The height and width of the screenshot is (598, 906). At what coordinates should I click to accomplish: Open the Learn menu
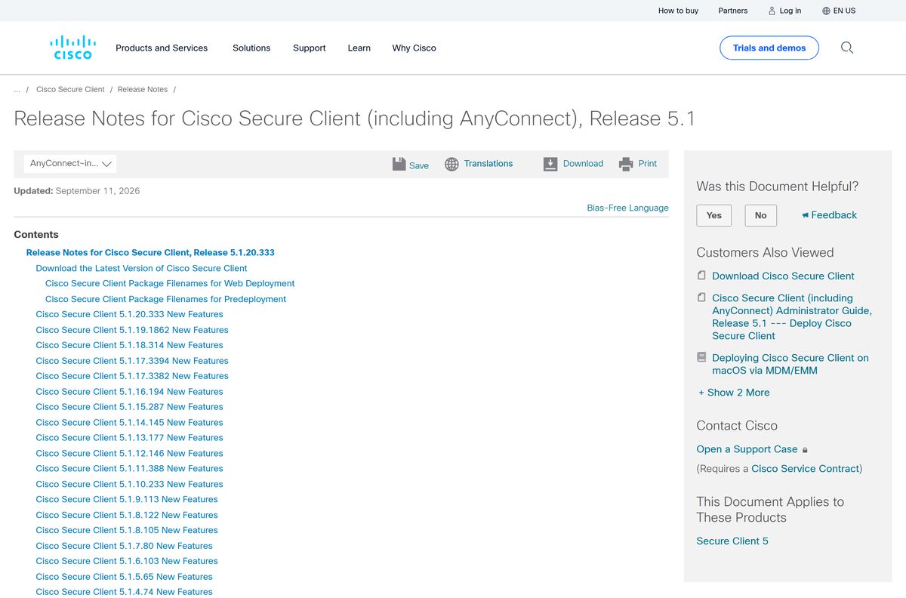coord(359,48)
